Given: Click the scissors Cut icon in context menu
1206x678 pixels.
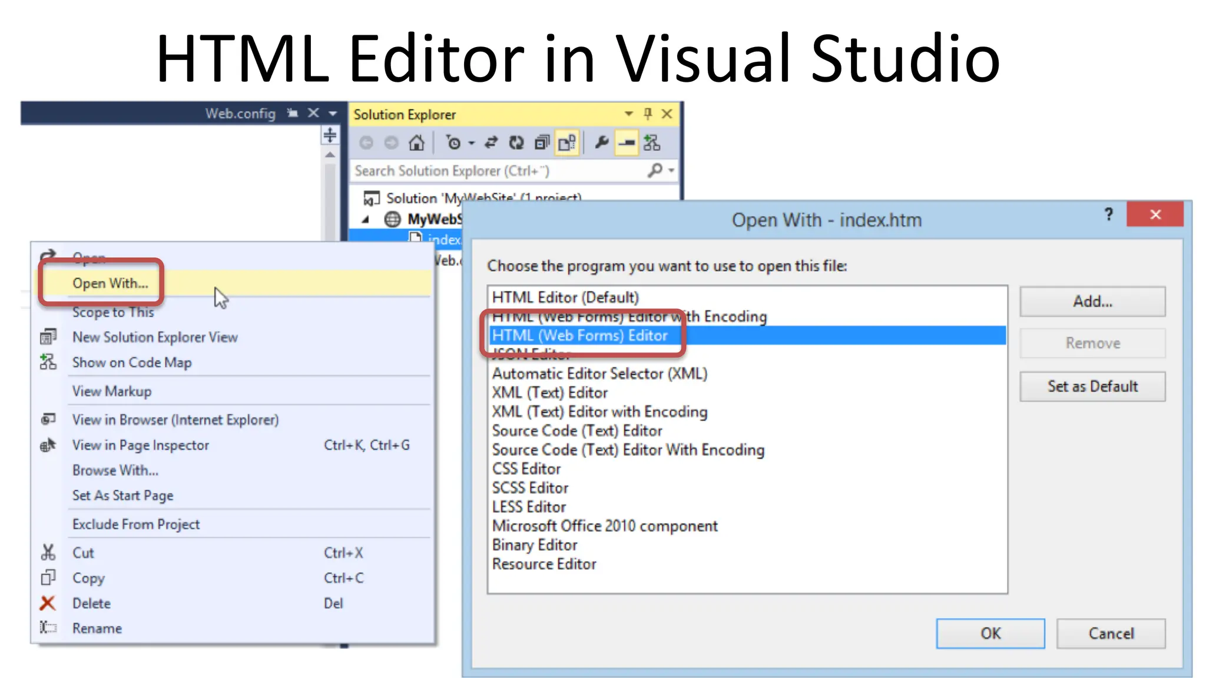Looking at the screenshot, I should point(48,553).
